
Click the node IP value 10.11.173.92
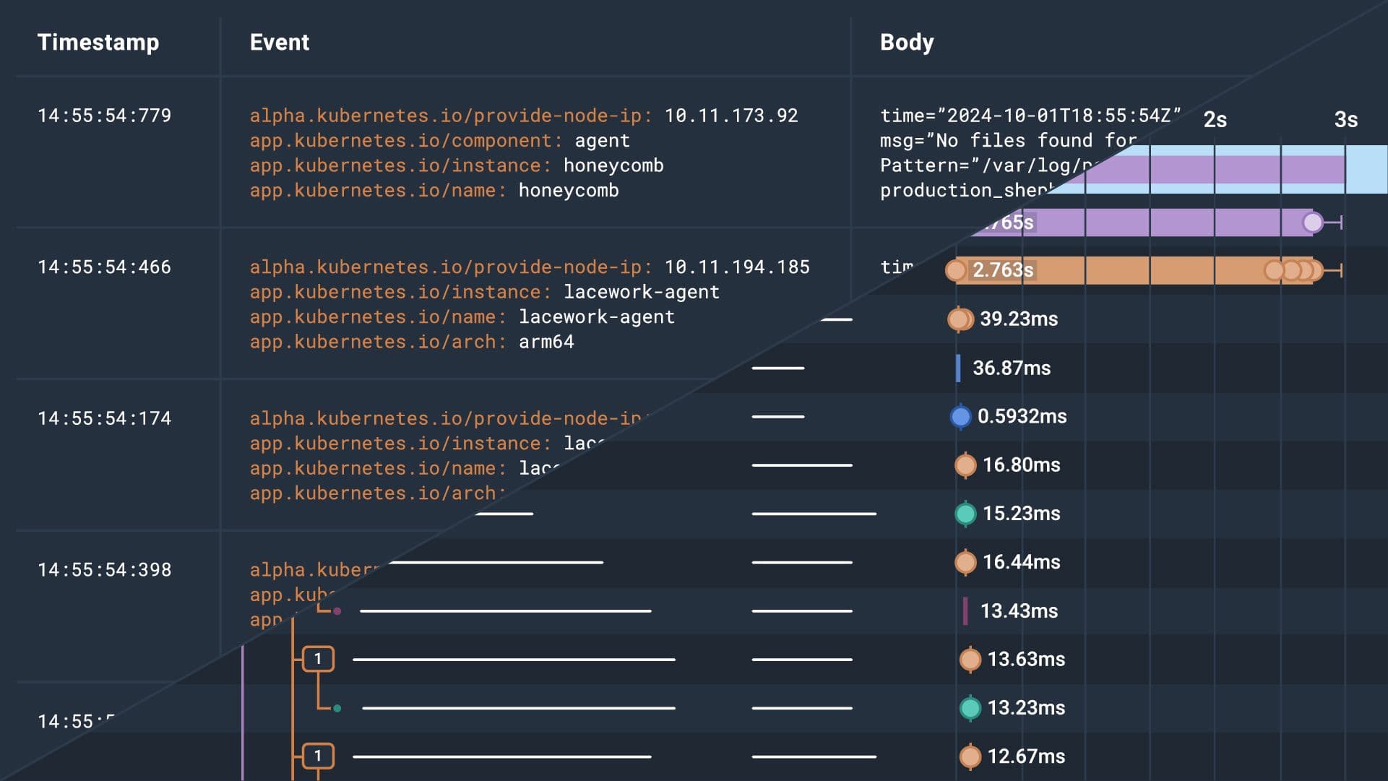(731, 115)
